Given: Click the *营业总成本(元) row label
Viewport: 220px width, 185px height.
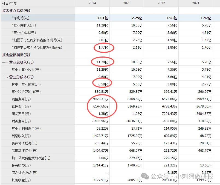Looking at the screenshot, I should click(x=24, y=33).
